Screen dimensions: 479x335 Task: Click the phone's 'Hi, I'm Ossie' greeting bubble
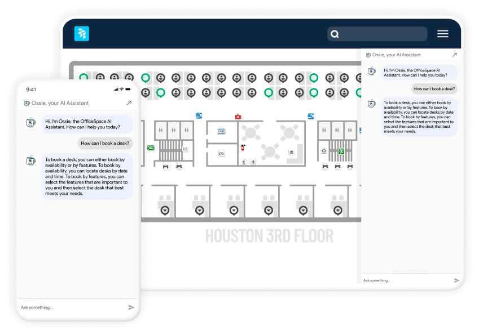click(x=87, y=124)
